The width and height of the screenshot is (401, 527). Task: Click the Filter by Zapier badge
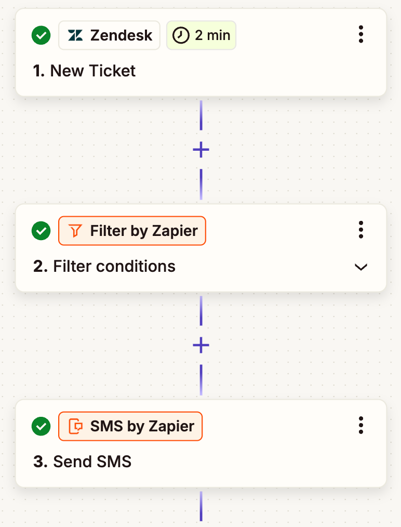click(x=132, y=231)
